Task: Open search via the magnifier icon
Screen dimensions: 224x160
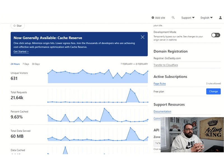Action: (173, 18)
